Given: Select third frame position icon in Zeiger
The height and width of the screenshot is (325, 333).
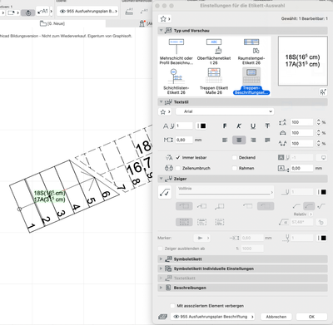Looking at the screenshot, I should click(220, 222).
